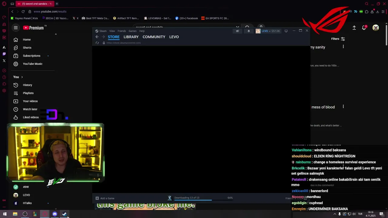Open Steam downloads progress status
This screenshot has width=388, height=218.
(200, 198)
